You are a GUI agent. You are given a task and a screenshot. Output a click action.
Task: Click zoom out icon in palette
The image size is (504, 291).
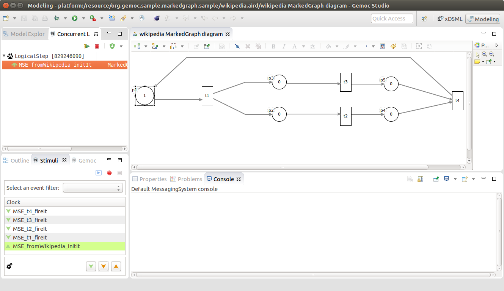point(491,54)
